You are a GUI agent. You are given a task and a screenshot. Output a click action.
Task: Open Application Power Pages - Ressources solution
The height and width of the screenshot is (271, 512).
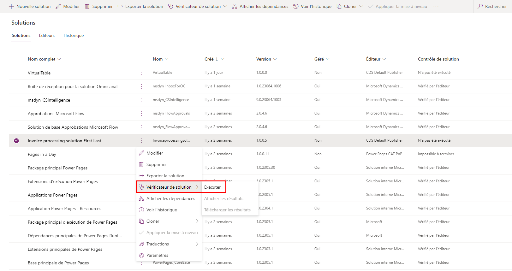tap(64, 209)
